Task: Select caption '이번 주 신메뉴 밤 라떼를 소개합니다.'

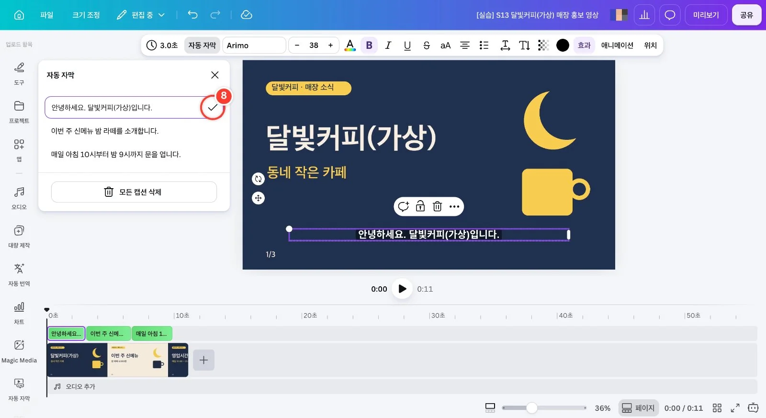Action: pyautogui.click(x=104, y=131)
